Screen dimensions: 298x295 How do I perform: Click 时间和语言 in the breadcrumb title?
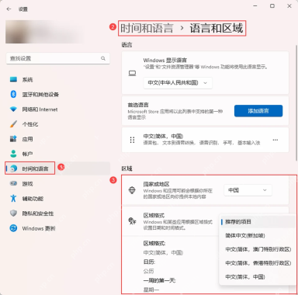pos(147,28)
